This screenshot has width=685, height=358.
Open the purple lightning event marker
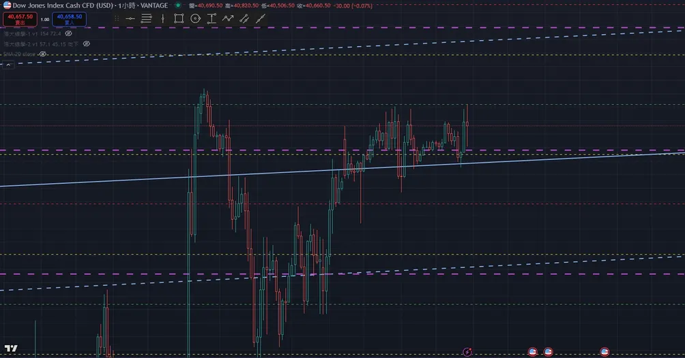[467, 352]
